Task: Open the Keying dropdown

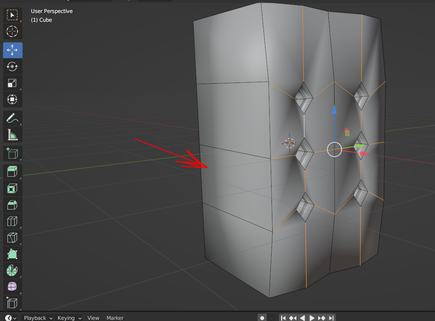Action: 69,318
